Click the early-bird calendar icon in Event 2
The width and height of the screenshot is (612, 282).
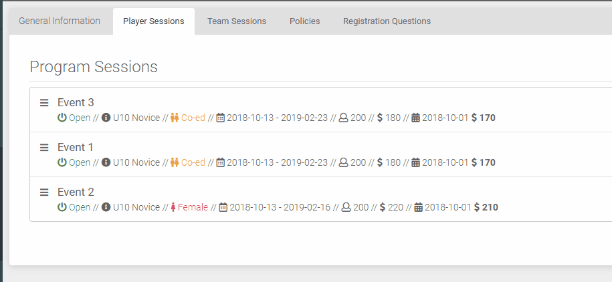click(x=419, y=207)
